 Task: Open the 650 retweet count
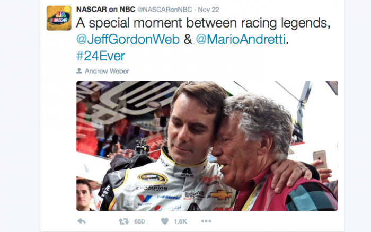[139, 221]
